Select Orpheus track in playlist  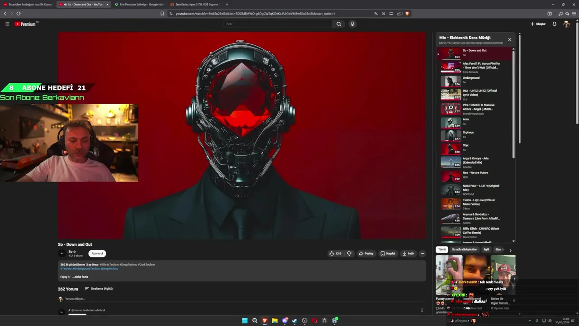(x=475, y=135)
